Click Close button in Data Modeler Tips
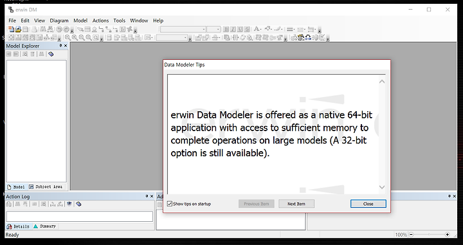This screenshot has height=245, width=463. (x=368, y=204)
